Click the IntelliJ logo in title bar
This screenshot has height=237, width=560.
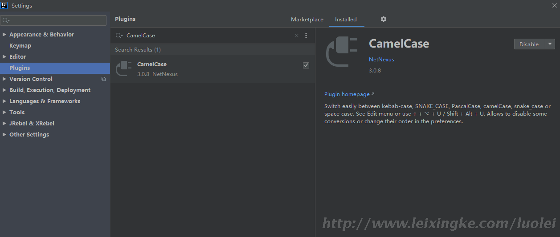(4, 5)
